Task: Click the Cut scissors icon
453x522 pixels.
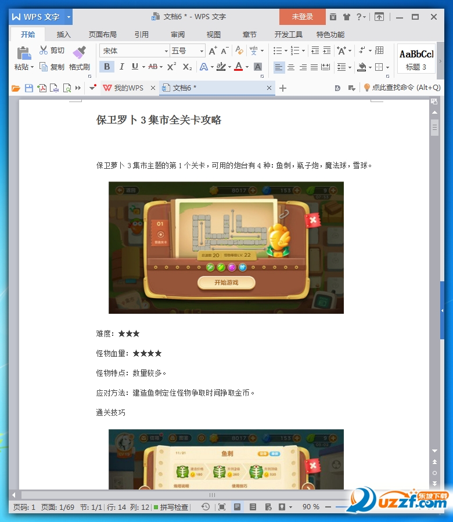Action: click(x=44, y=50)
